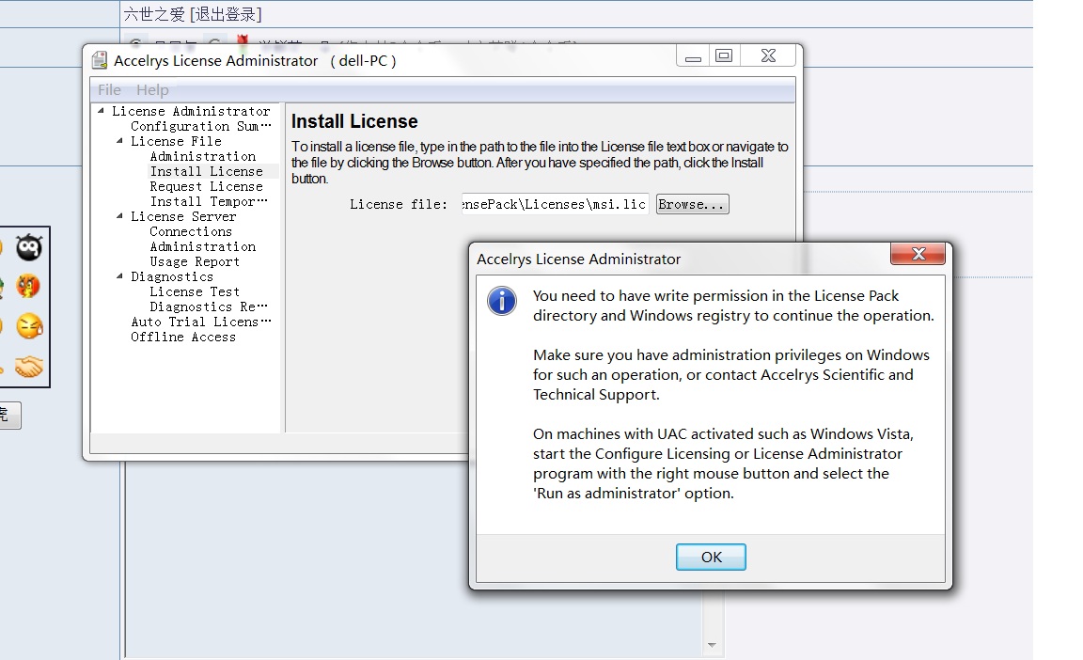Screen dimensions: 1083x660
Task: Select the License Administrator root label
Action: 191,111
